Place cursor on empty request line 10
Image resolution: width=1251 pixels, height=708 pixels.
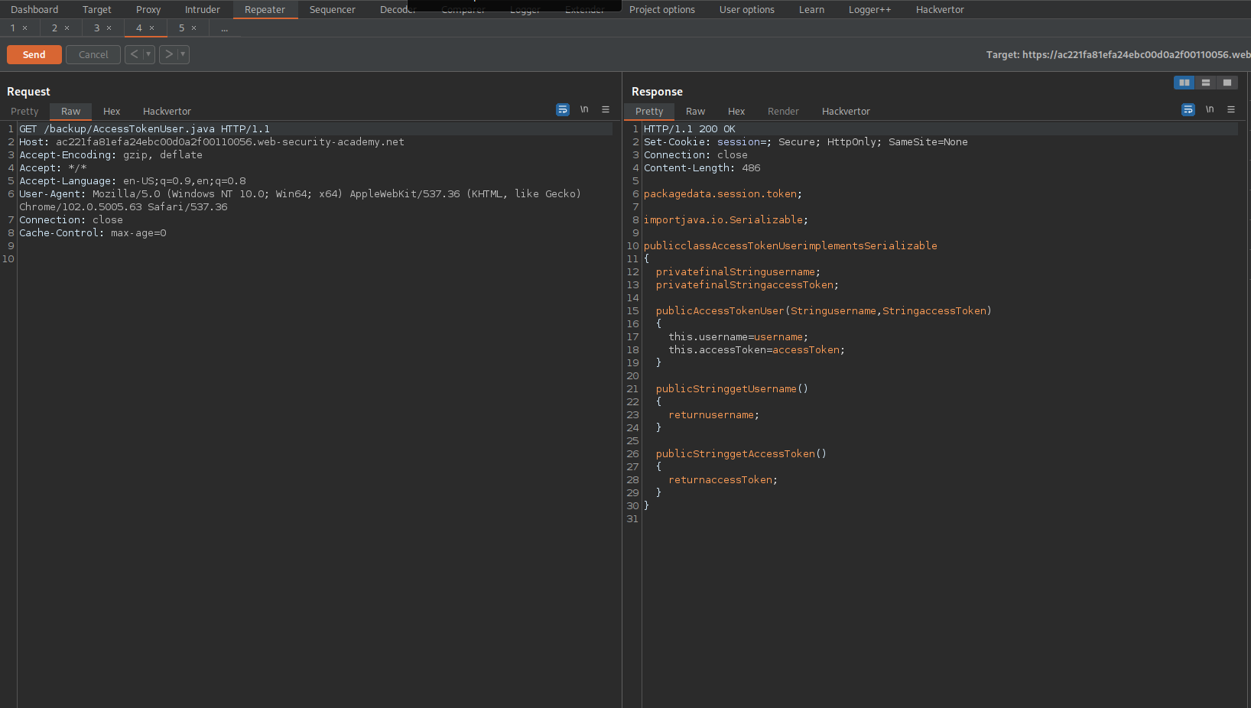click(315, 259)
